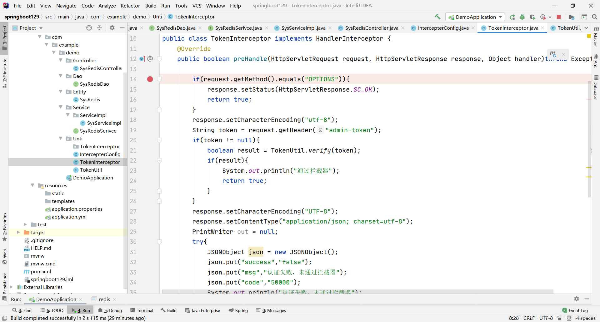The image size is (600, 322).
Task: Expand the test folder
Action: point(25,224)
